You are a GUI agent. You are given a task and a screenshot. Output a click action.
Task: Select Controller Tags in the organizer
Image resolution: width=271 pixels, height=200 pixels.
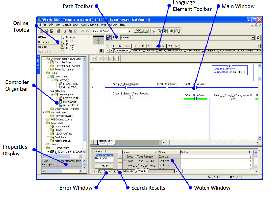coord(63,62)
